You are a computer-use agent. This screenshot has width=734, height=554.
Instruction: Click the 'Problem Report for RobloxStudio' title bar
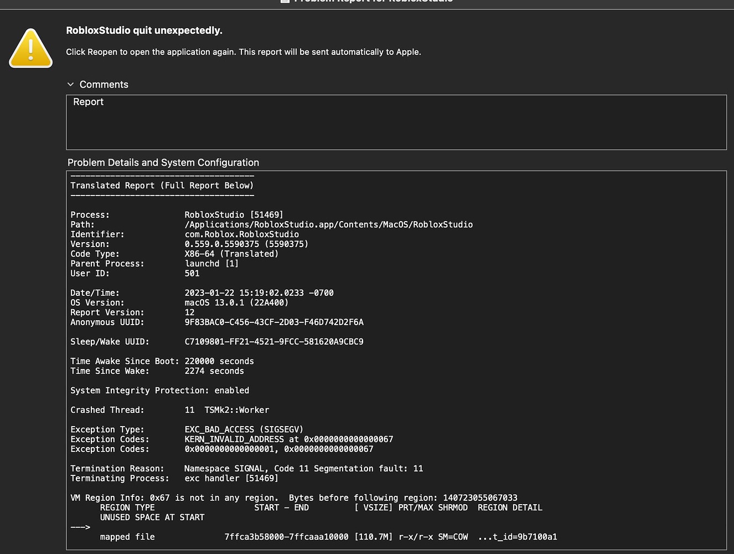point(367,2)
